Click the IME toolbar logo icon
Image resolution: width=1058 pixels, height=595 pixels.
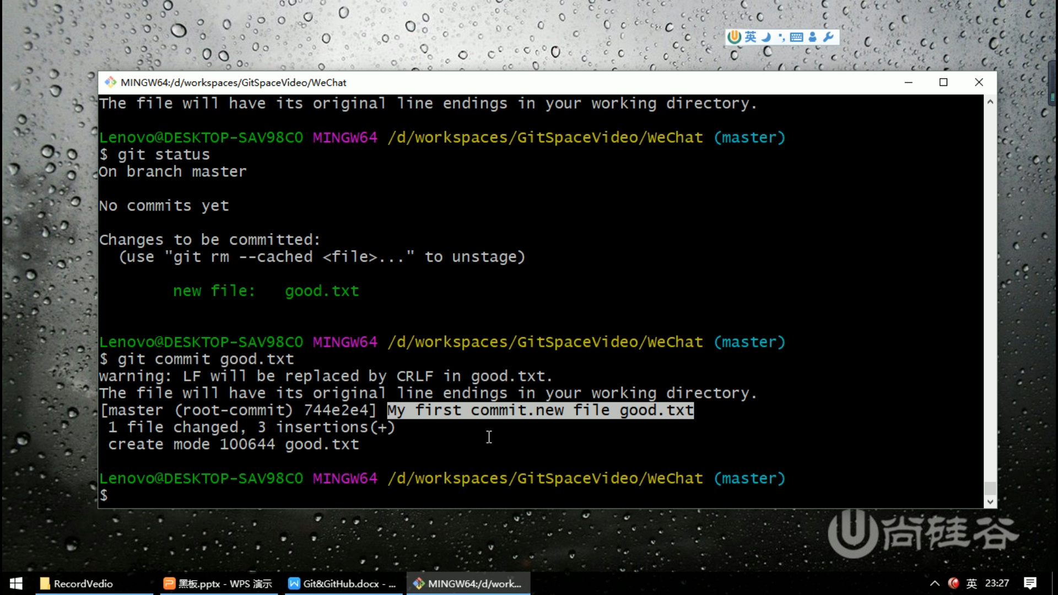pos(735,37)
